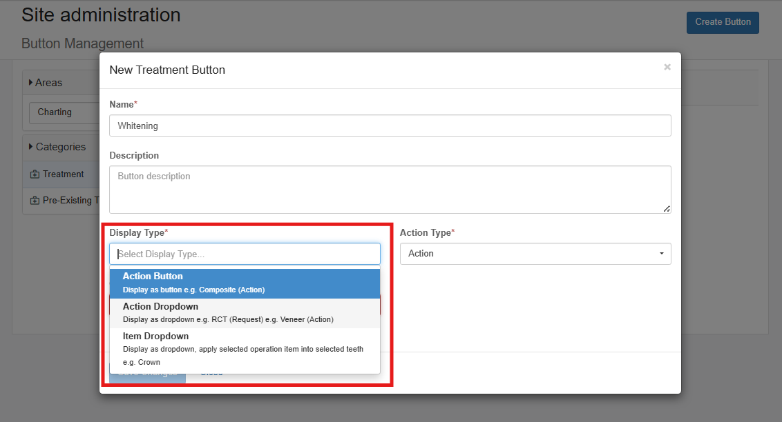
Task: Expand the Areas section triangle
Action: [31, 83]
